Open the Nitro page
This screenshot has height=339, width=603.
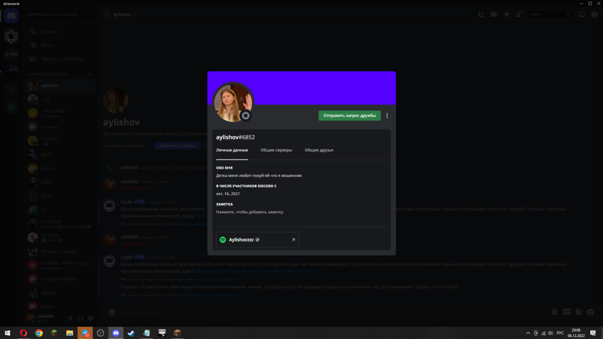[60, 45]
